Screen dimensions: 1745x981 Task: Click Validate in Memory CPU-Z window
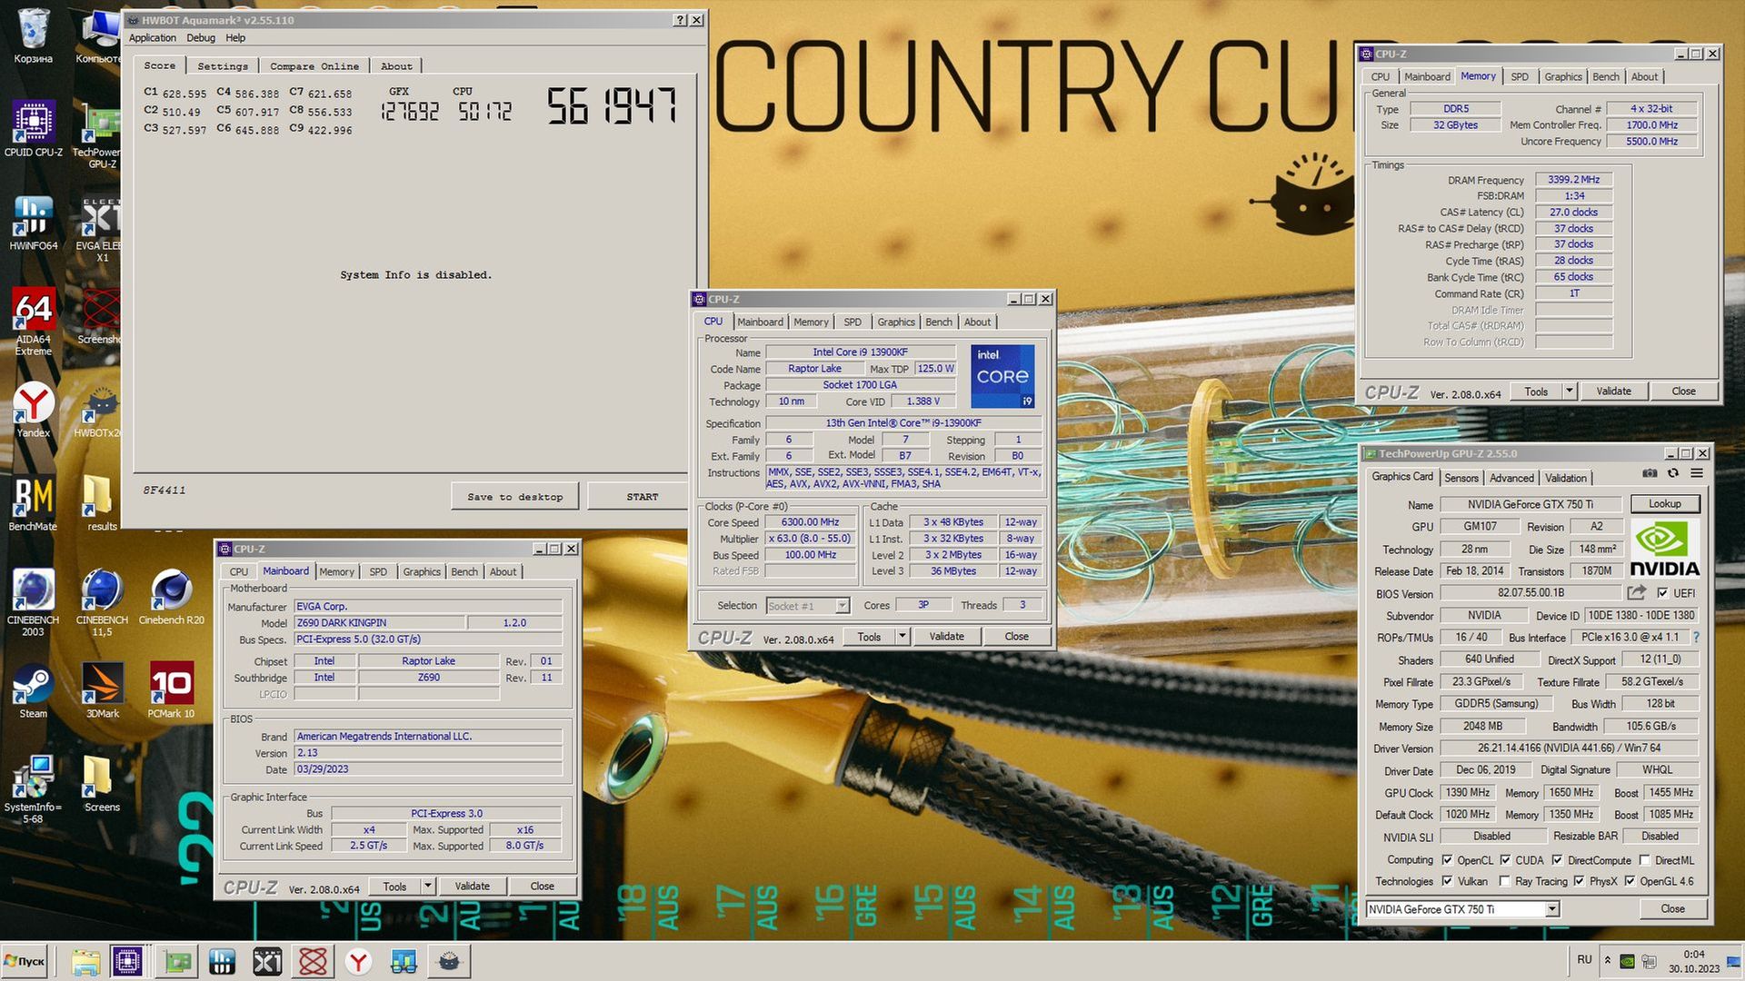coord(1613,391)
